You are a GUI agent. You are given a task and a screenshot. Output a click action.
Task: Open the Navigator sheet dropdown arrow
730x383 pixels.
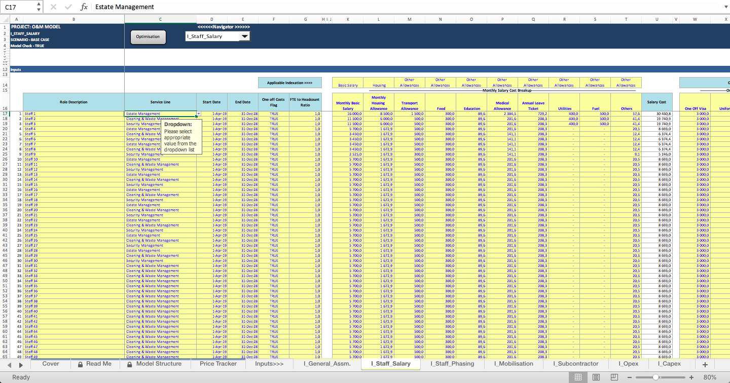point(244,36)
